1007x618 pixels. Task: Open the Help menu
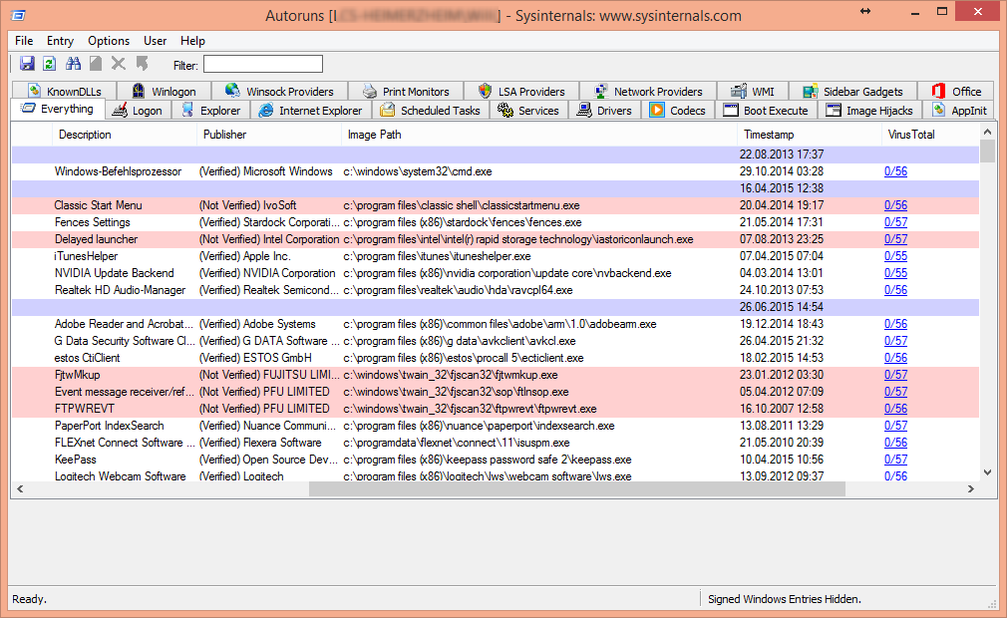192,41
